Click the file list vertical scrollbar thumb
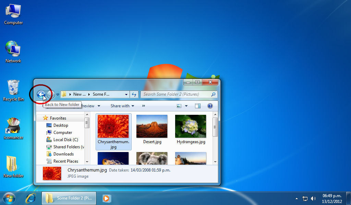This screenshot has height=205, width=351. [x=215, y=127]
